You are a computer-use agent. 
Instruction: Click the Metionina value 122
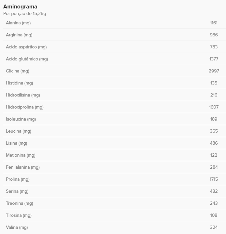(214, 155)
